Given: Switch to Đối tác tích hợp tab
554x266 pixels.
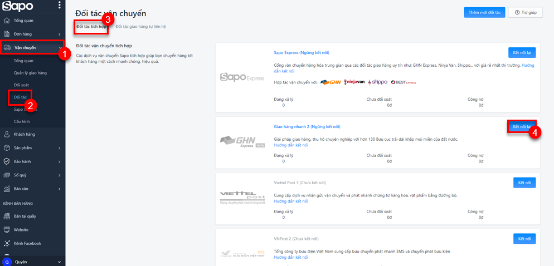Looking at the screenshot, I should click(x=91, y=27).
